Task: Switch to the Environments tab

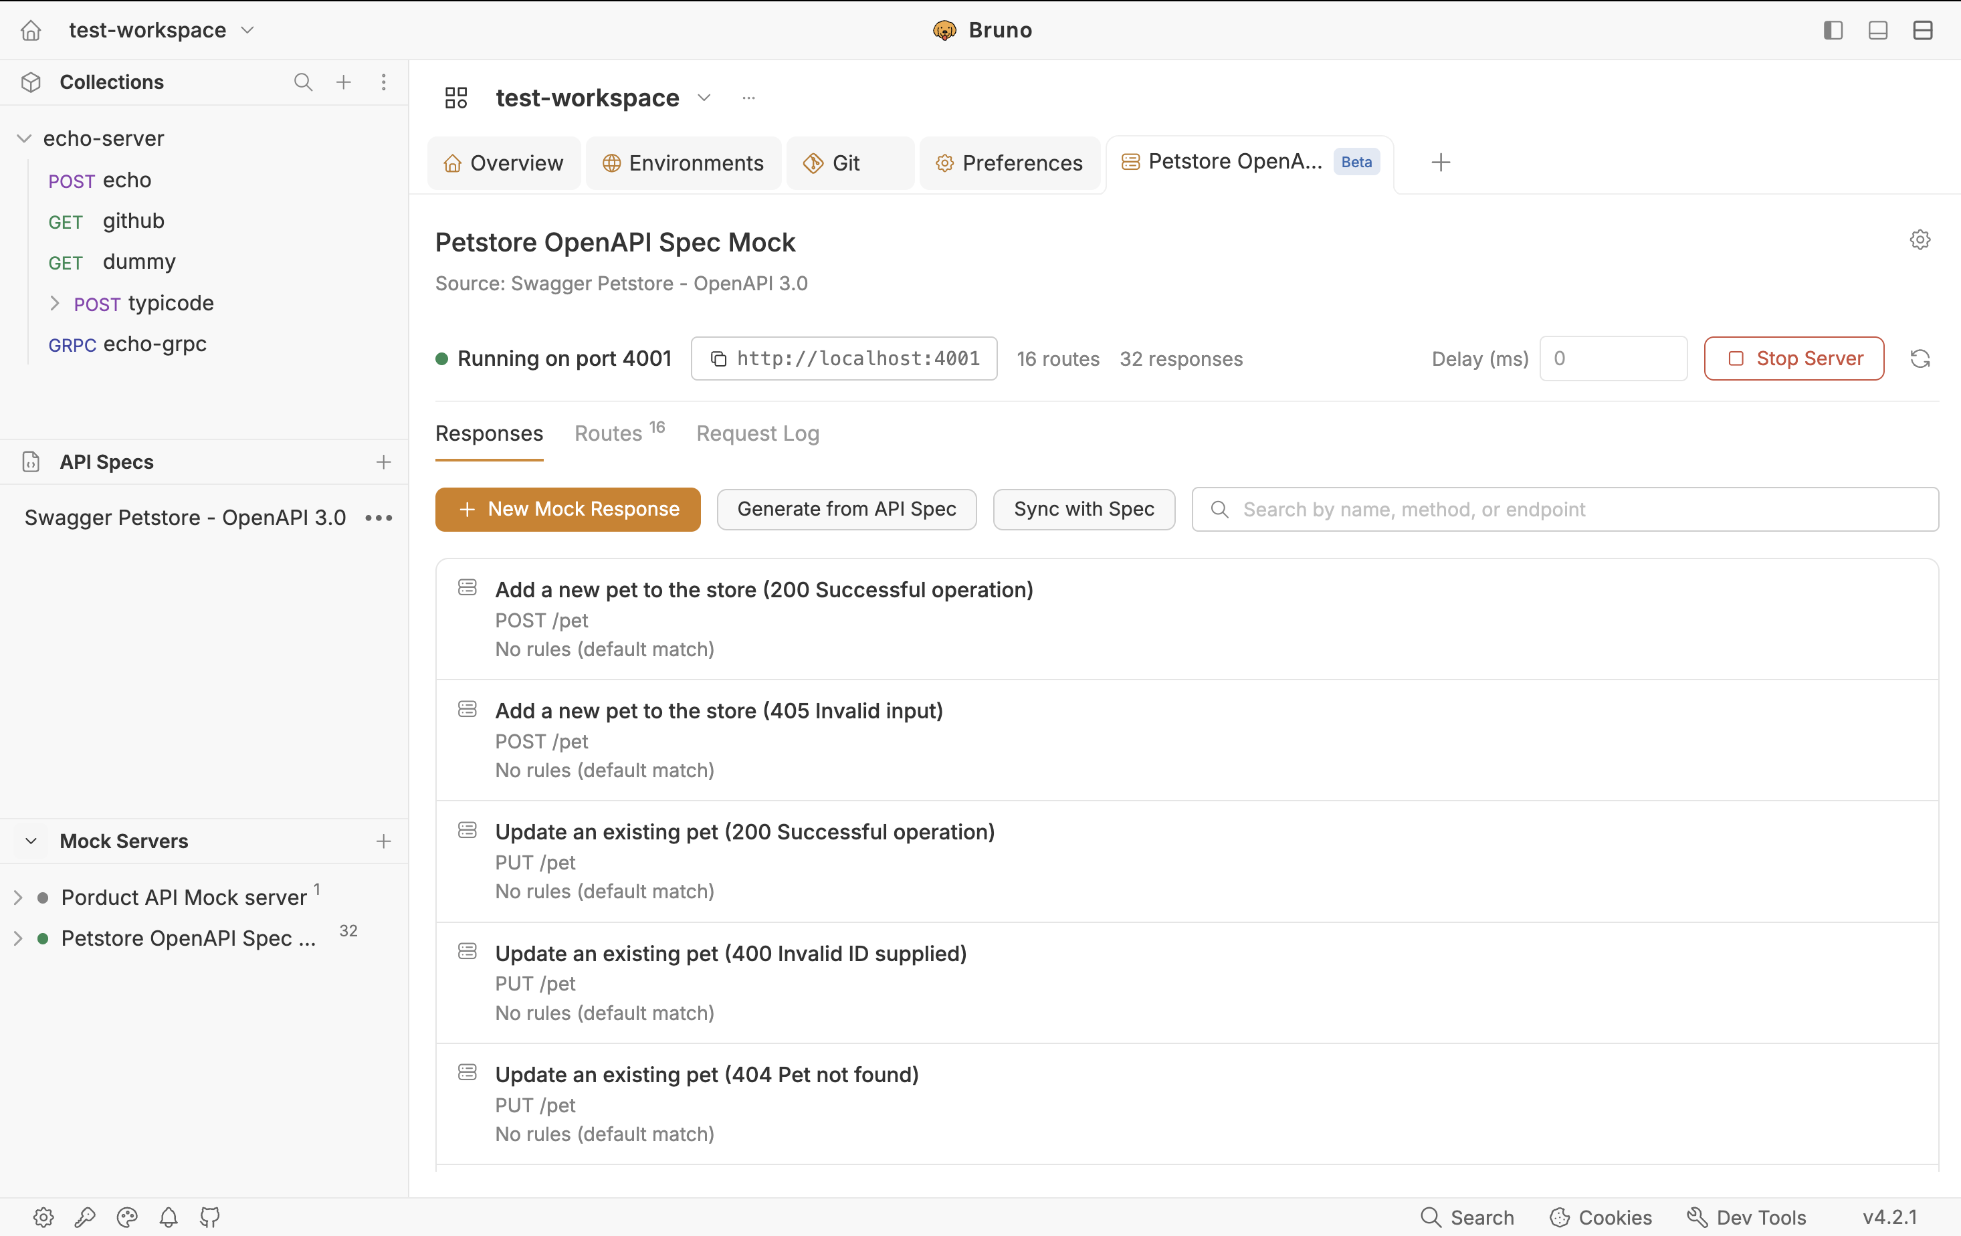Action: 682,163
